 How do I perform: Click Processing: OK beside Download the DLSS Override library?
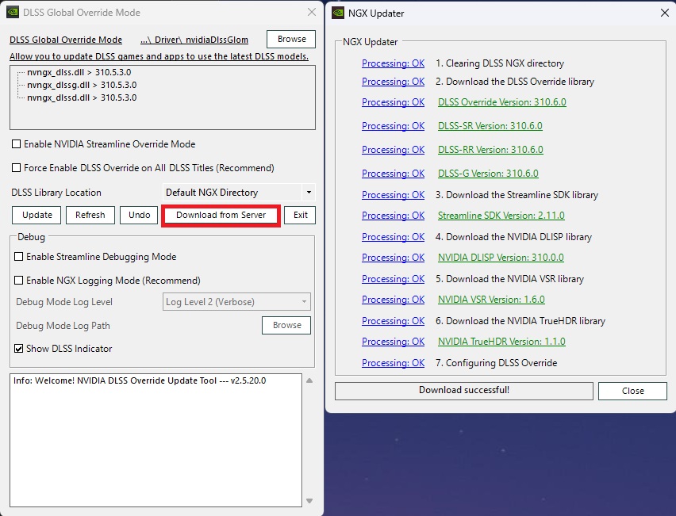(x=393, y=82)
